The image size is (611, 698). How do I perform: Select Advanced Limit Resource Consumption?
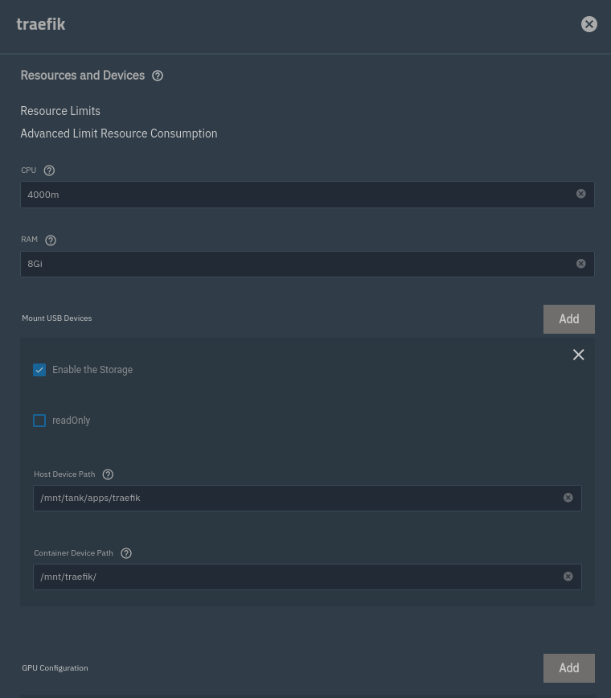tap(118, 133)
